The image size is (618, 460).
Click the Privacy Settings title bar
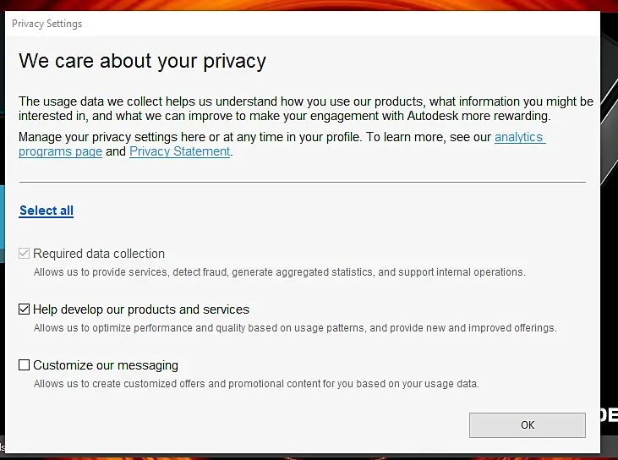(x=254, y=24)
